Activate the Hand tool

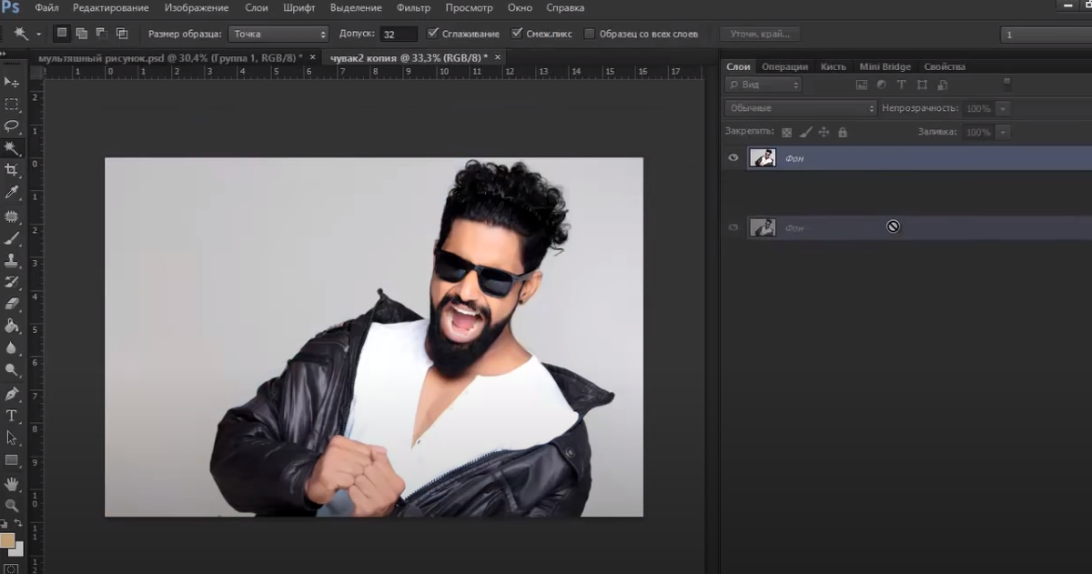pos(12,483)
